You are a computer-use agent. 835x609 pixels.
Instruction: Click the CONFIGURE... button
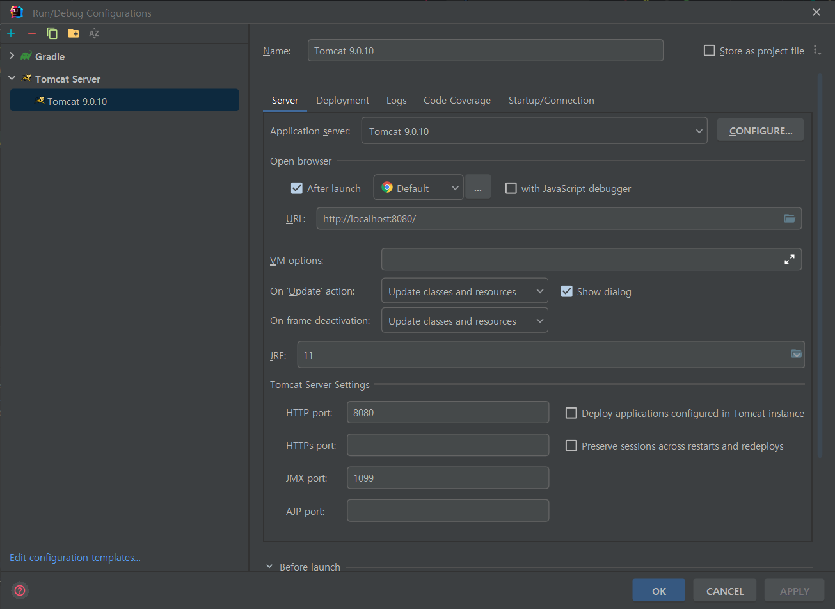(760, 130)
